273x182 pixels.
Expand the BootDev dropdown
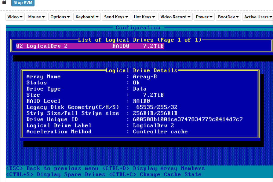(x=228, y=17)
